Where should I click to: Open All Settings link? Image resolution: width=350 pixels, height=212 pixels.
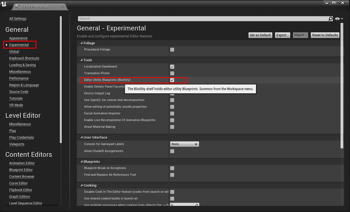[18, 19]
